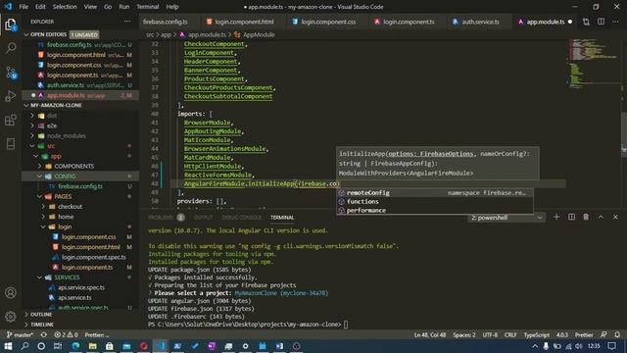The image size is (627, 353).
Task: Expand the e2e folder
Action: (x=52, y=126)
